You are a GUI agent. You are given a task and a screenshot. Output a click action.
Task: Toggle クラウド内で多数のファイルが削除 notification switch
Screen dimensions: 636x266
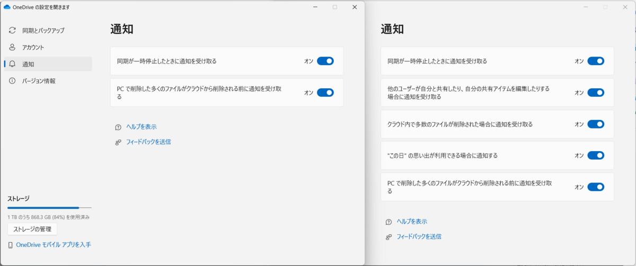tap(596, 124)
